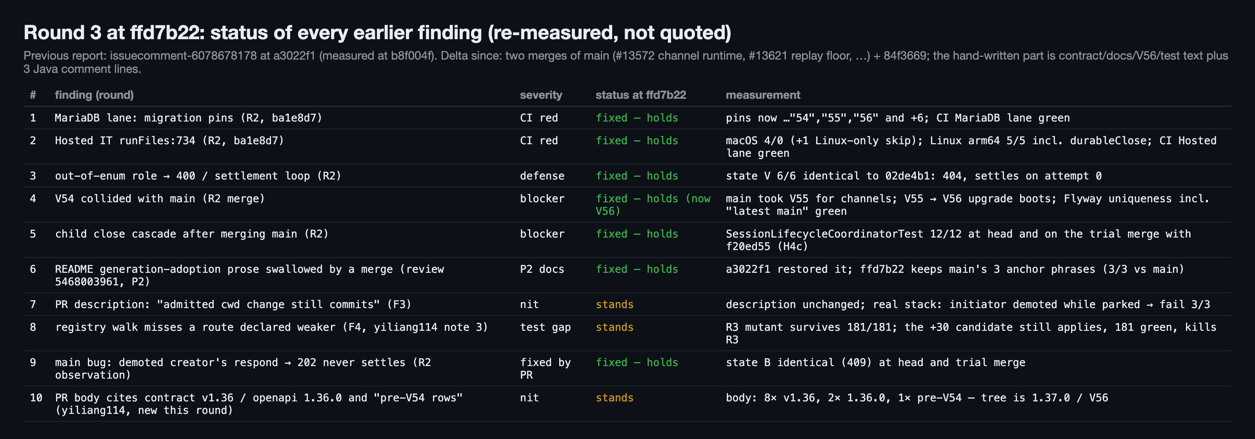Click the out-of-enum role settlement loop row
The height and width of the screenshot is (439, 1255).
click(627, 176)
